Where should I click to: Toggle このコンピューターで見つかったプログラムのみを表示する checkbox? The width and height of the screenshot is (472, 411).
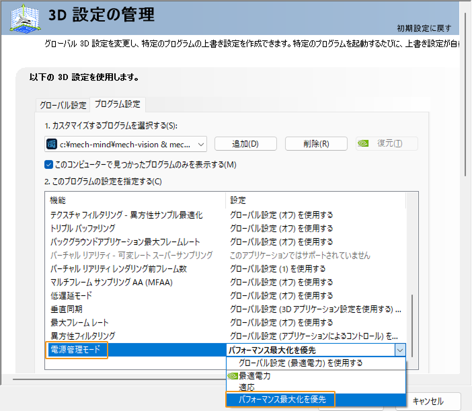click(x=49, y=165)
